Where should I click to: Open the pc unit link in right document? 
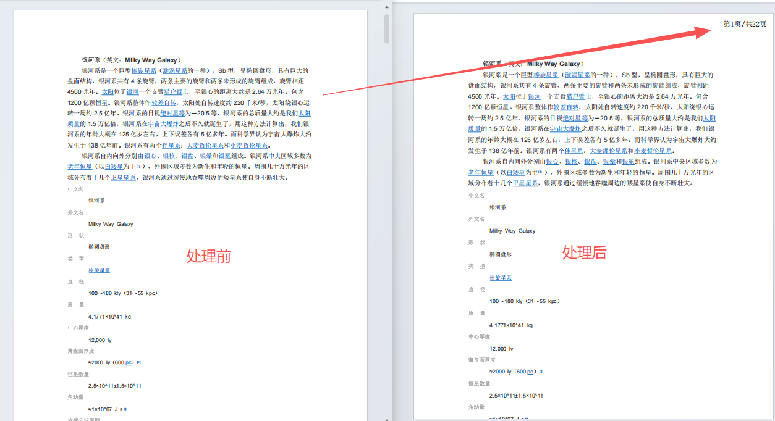[530, 372]
